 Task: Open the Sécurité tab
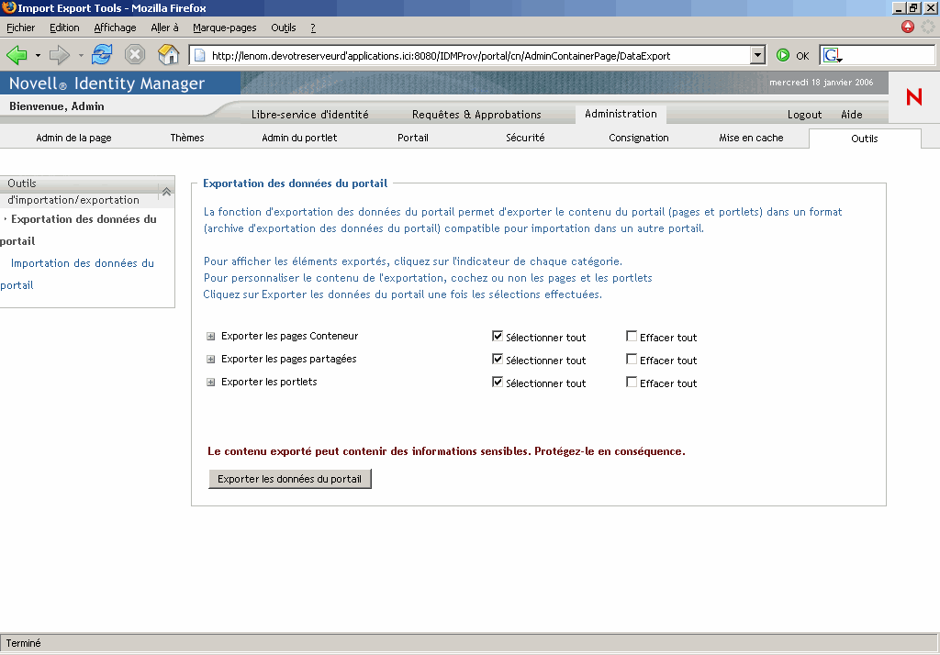[525, 138]
